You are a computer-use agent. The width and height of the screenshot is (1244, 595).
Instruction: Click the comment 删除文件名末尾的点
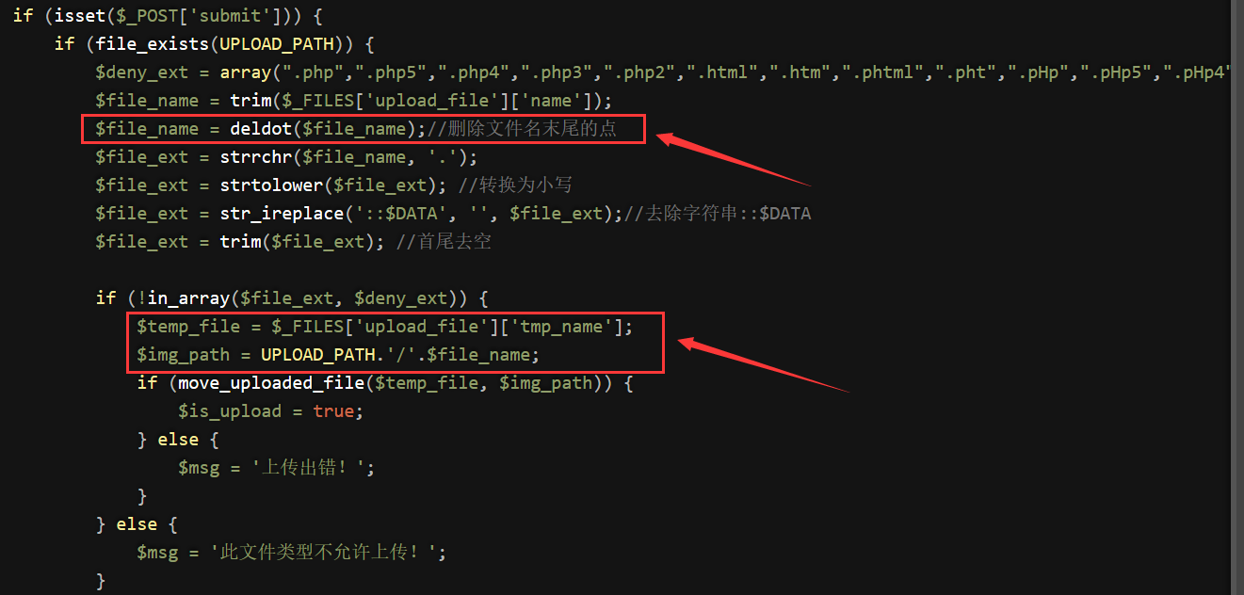point(523,128)
